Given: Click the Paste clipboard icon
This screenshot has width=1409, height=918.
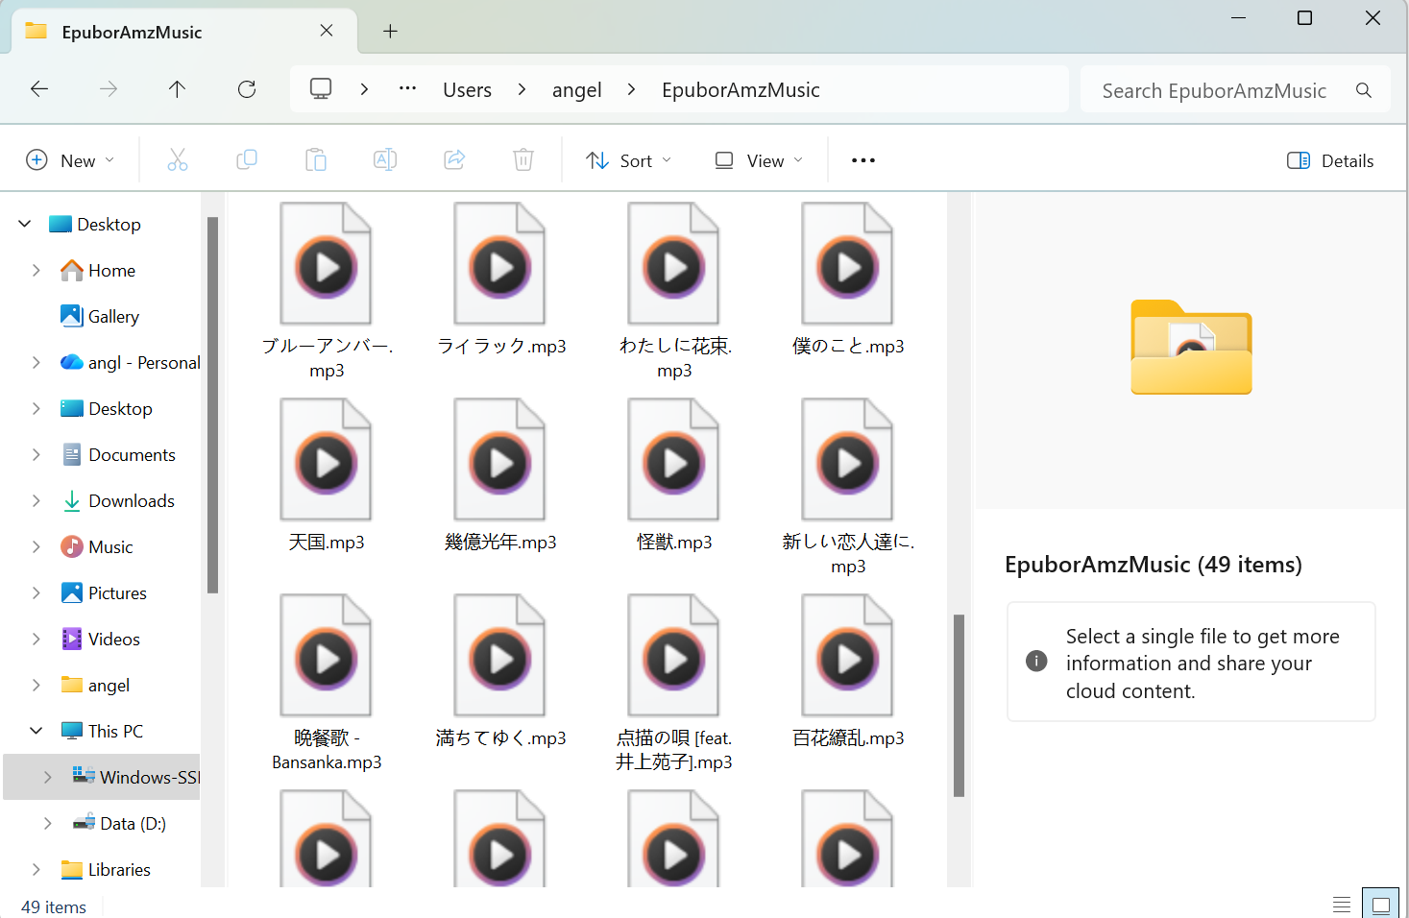Looking at the screenshot, I should [x=316, y=160].
